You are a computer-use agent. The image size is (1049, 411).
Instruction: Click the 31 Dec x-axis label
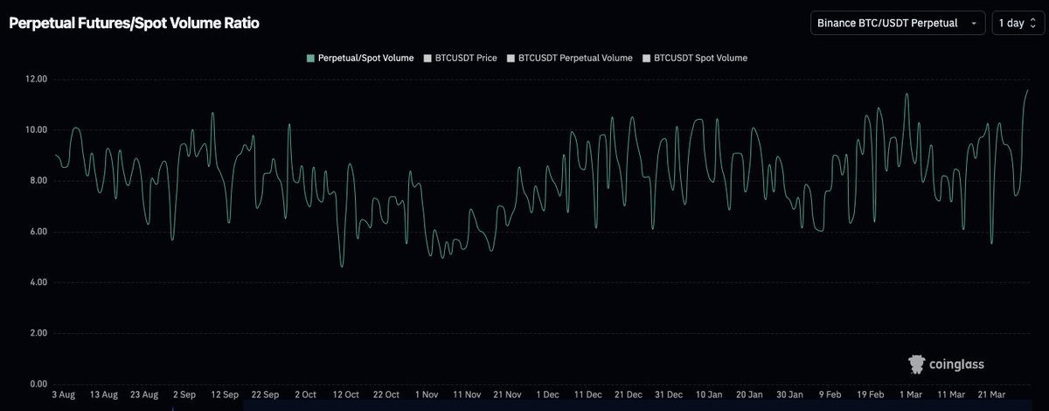(668, 395)
